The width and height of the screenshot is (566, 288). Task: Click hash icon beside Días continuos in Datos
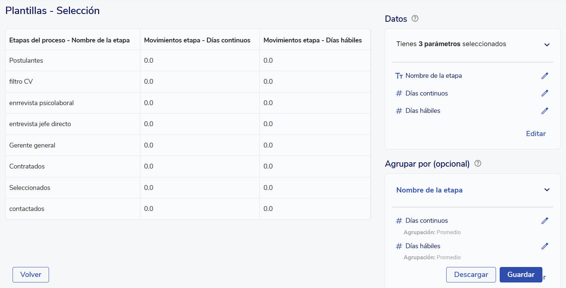tap(399, 93)
